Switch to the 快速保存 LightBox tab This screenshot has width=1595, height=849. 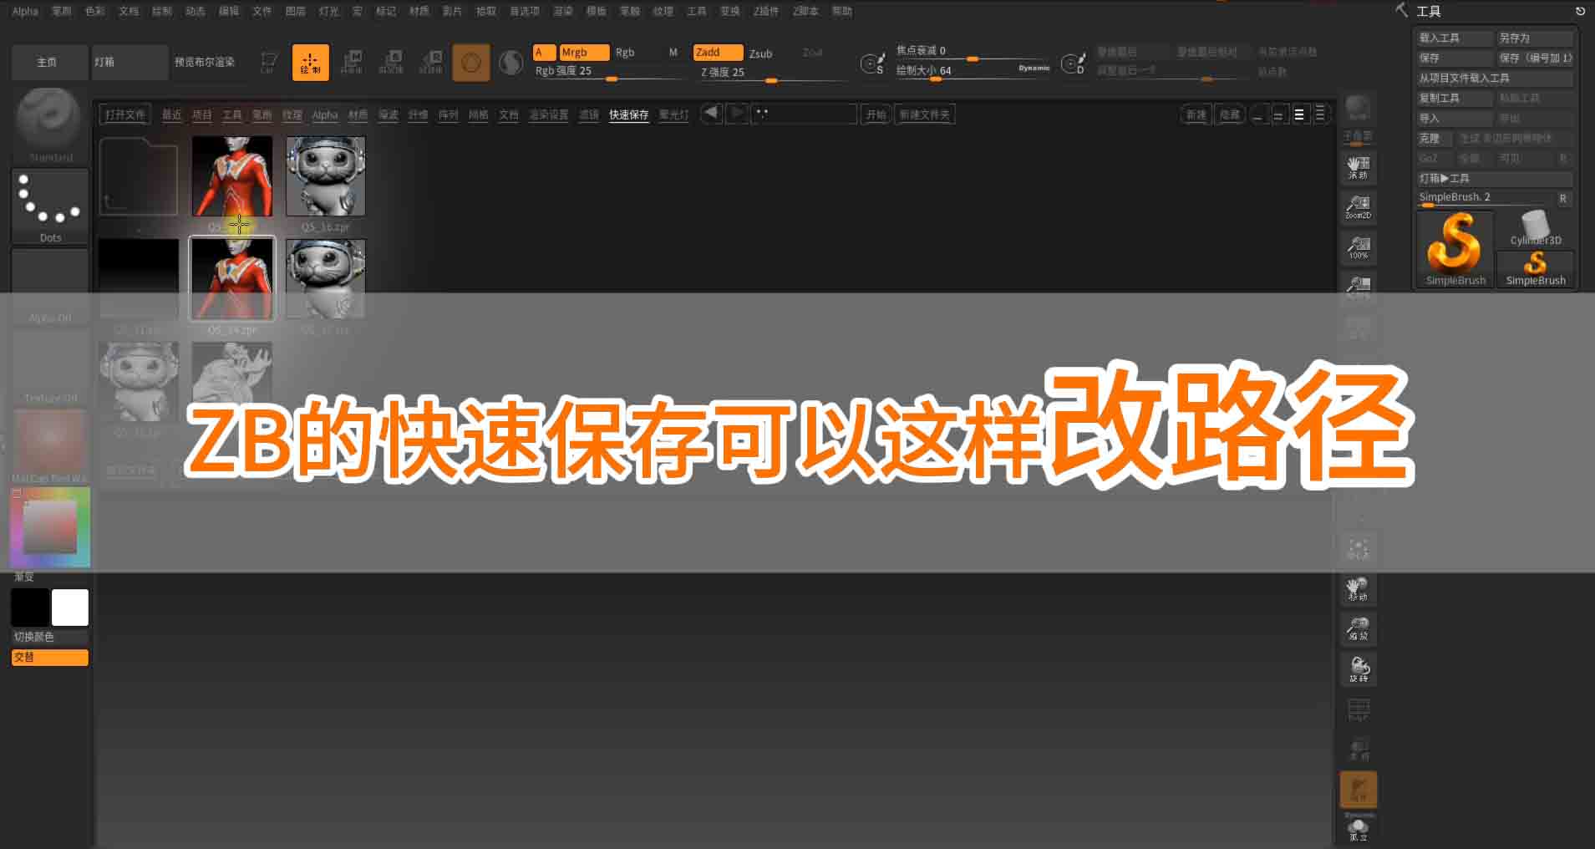point(628,114)
